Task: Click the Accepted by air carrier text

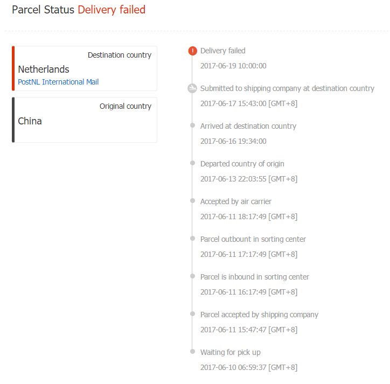Action: 236,201
